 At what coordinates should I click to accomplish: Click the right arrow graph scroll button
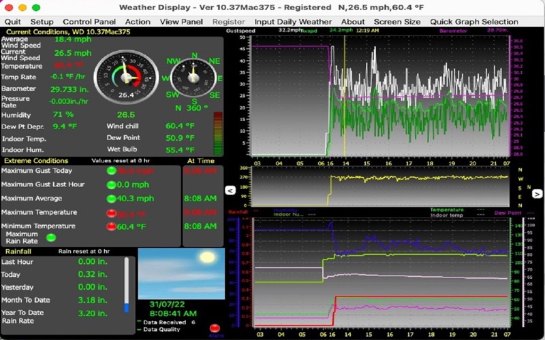coord(537,194)
